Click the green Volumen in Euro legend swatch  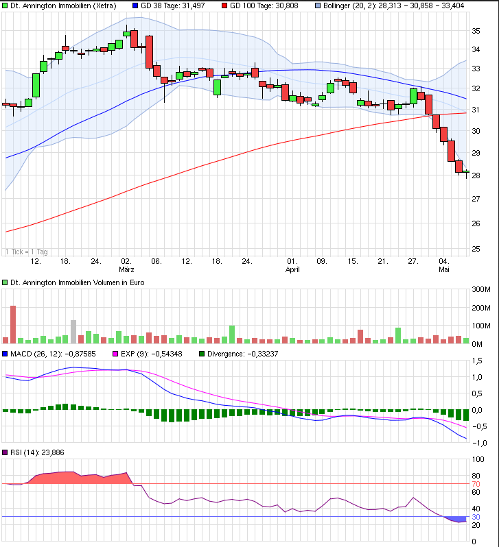pyautogui.click(x=5, y=282)
